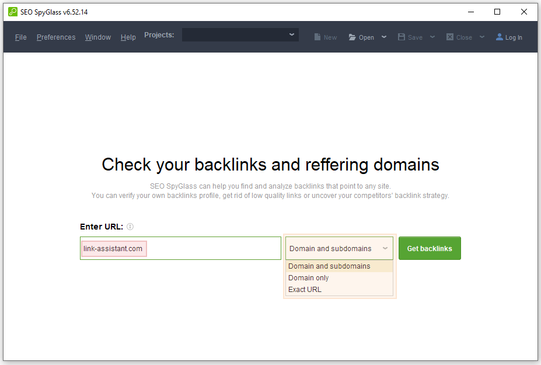Viewport: 541px width, 365px height.
Task: Click the Save floppy disk icon
Action: pos(402,37)
